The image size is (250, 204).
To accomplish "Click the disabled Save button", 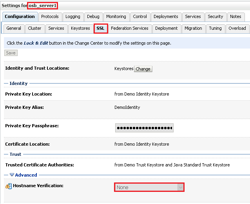I will (11, 53).
